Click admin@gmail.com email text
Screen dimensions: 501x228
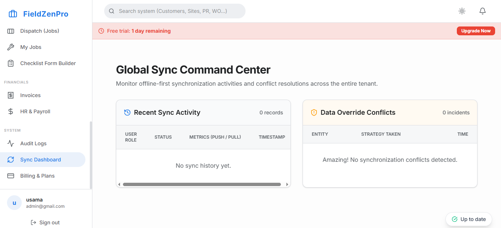pos(45,206)
